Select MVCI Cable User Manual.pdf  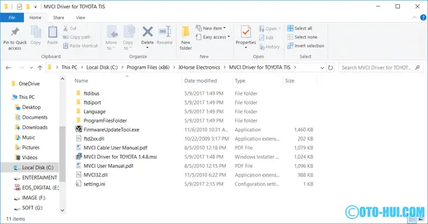pyautogui.click(x=115, y=147)
